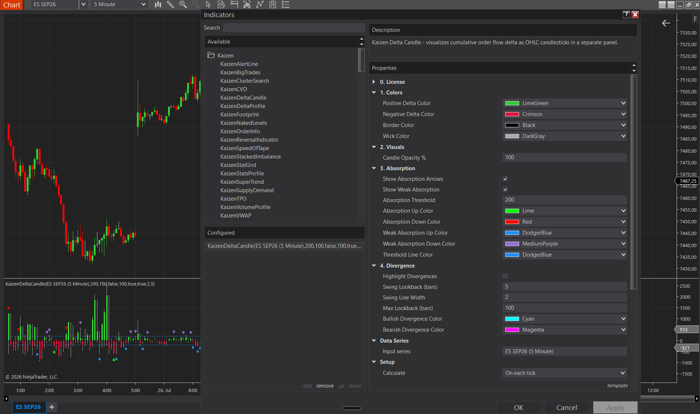Click the template link
Image resolution: width=700 pixels, height=414 pixels.
tap(617, 385)
